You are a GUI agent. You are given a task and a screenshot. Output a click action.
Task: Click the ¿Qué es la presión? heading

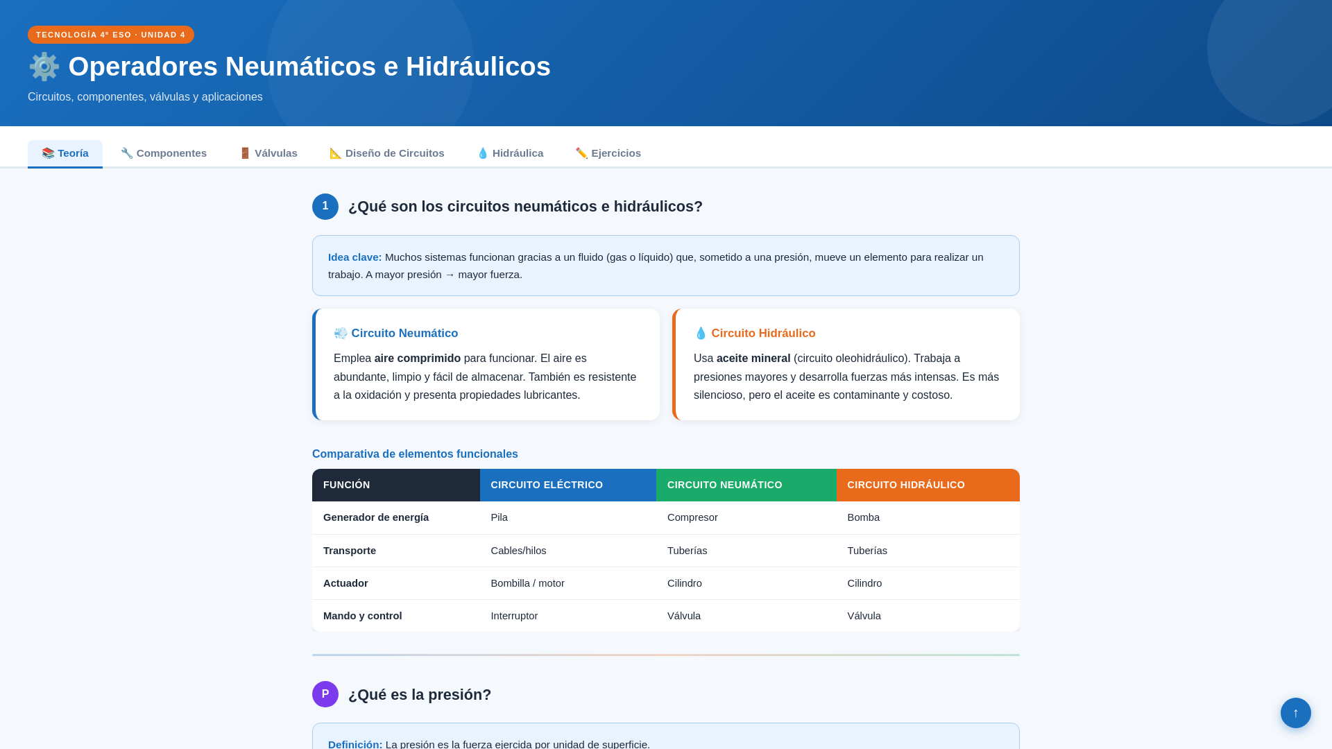(420, 695)
